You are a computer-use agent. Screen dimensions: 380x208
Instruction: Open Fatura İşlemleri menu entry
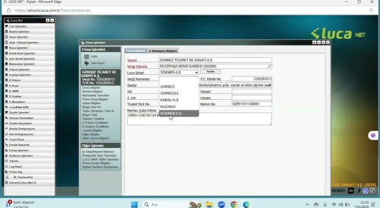29,69
